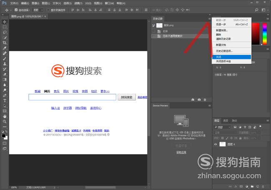Select the Clone Stamp tool
Screen dimensions: 271x190
pyautogui.click(x=5, y=64)
